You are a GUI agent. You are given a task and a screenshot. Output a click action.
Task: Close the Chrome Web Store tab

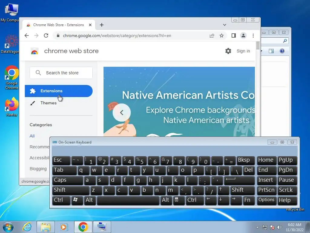(x=90, y=25)
